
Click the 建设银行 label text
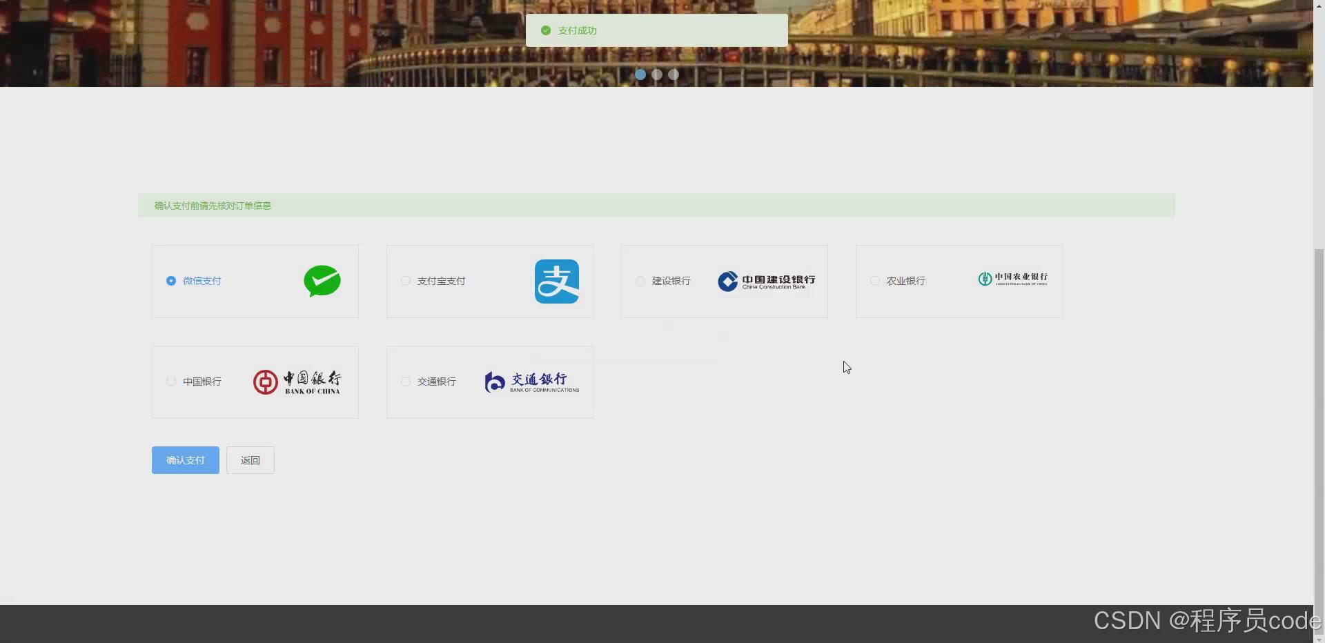(671, 281)
